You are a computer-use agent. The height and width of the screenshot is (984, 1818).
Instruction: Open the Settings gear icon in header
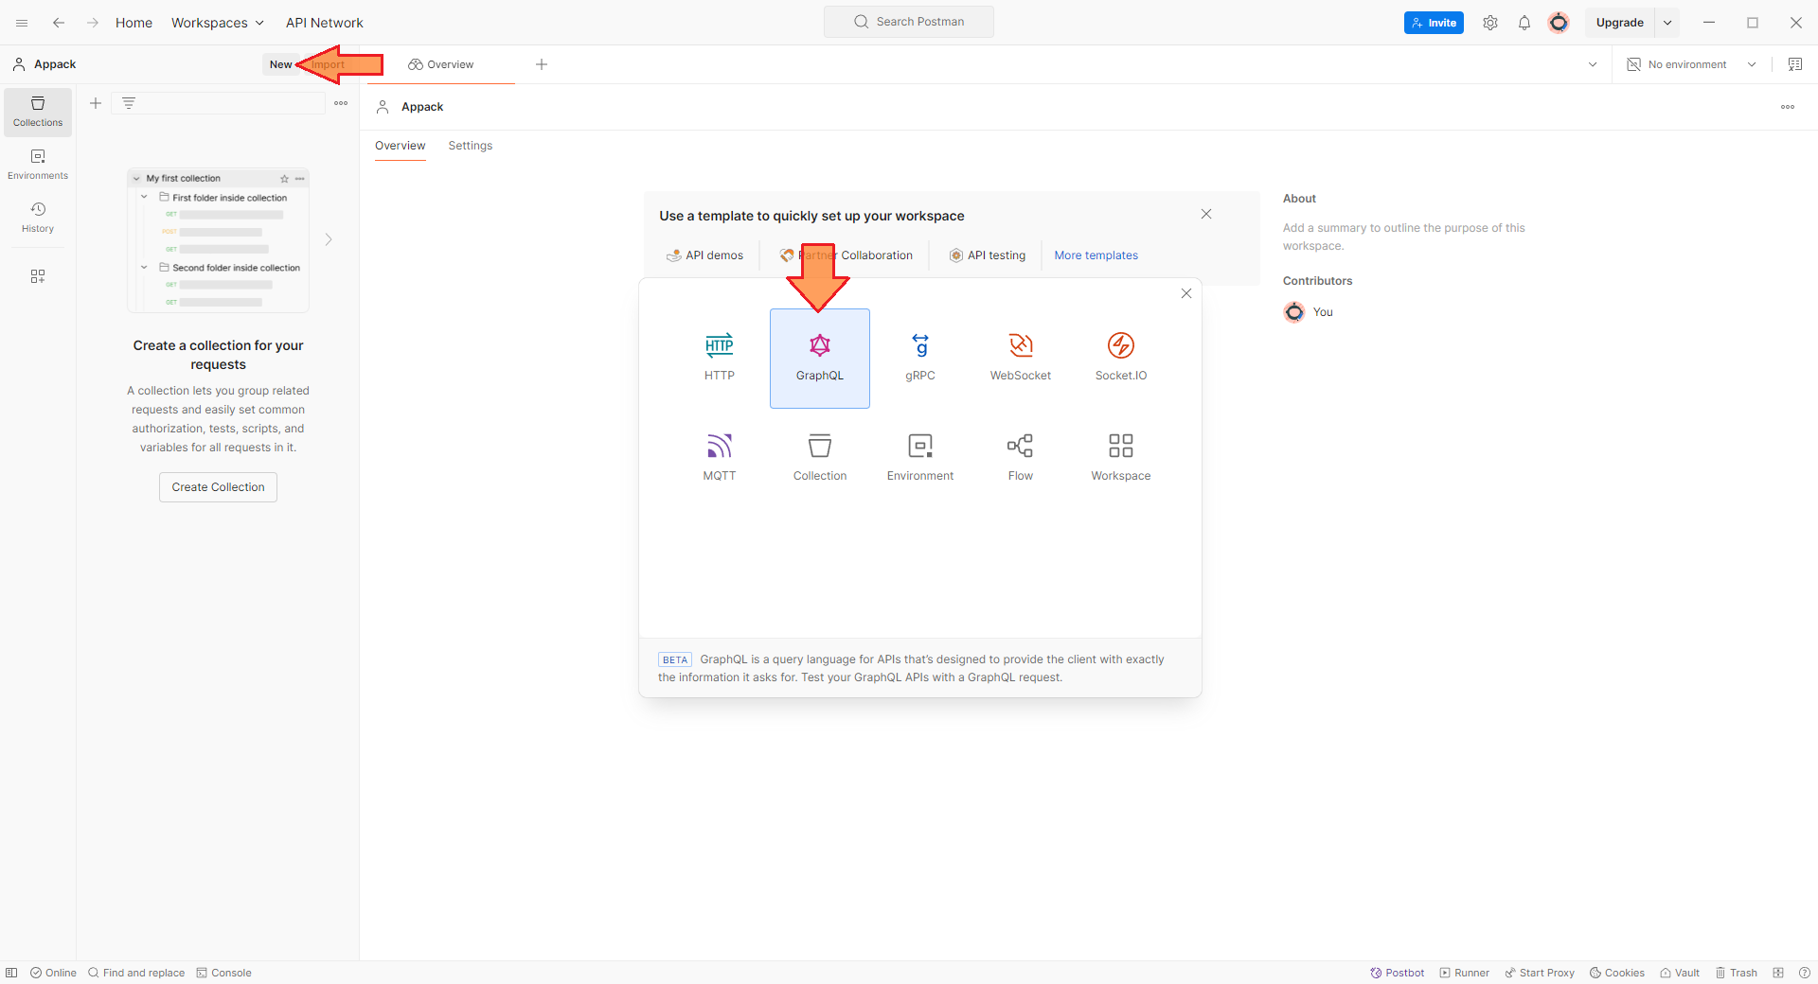coord(1490,23)
